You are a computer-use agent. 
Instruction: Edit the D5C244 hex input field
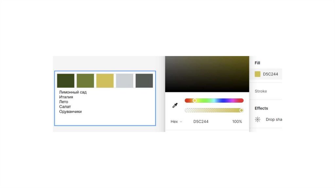201,122
